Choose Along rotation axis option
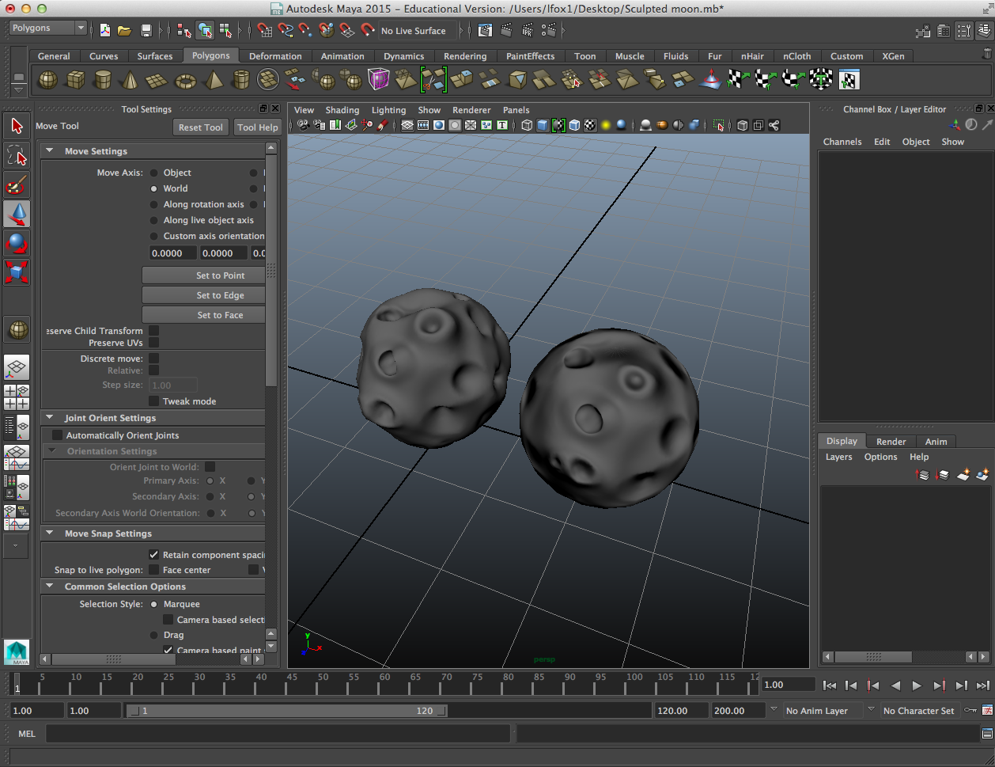The height and width of the screenshot is (767, 995). click(154, 204)
